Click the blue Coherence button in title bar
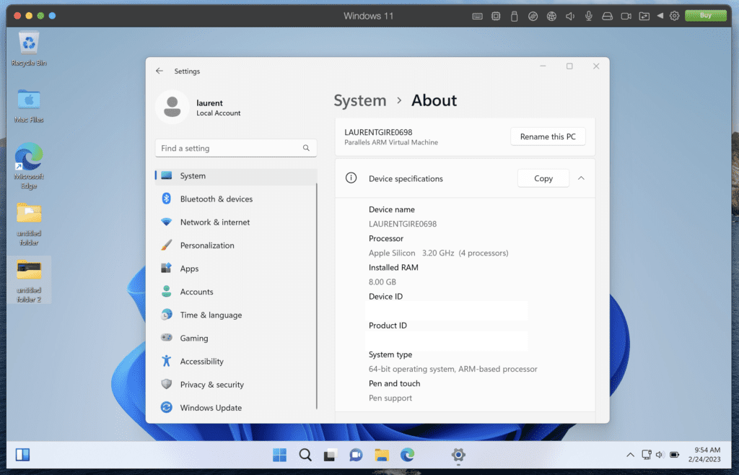 52,16
